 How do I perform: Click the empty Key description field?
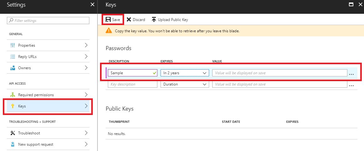coord(133,84)
